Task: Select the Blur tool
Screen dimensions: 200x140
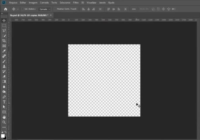Action: tap(4, 87)
